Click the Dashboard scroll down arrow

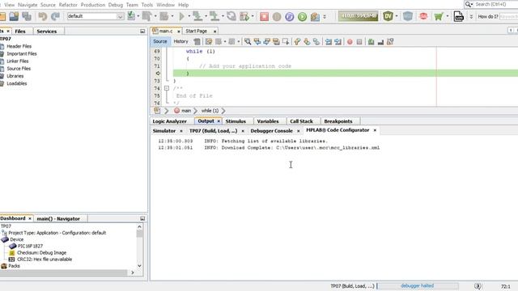pyautogui.click(x=139, y=266)
